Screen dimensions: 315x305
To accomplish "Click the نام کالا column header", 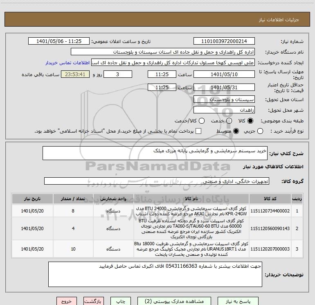I will click(191, 199).
